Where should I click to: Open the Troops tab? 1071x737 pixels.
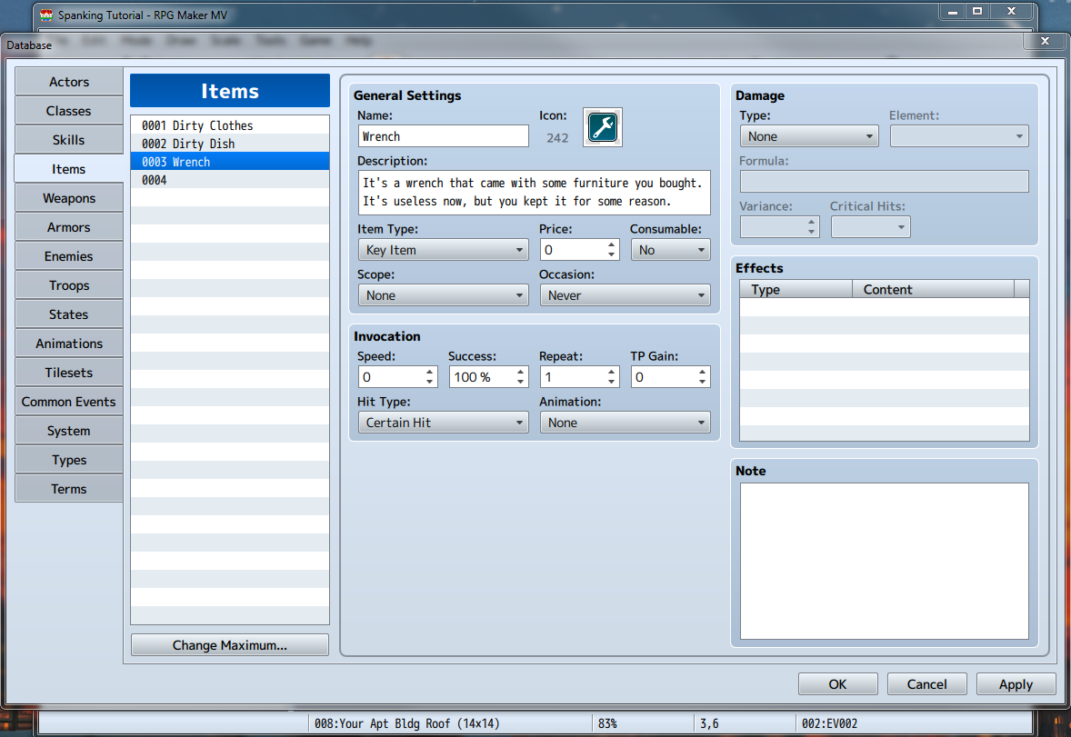[69, 285]
